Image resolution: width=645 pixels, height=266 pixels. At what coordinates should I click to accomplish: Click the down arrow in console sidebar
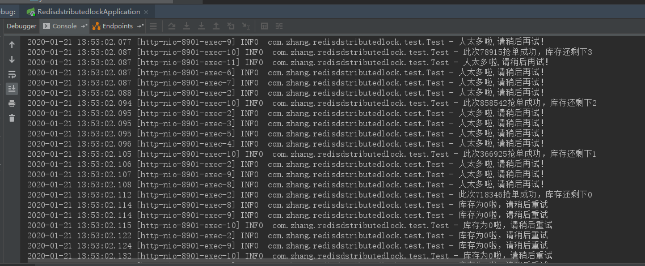[12, 59]
